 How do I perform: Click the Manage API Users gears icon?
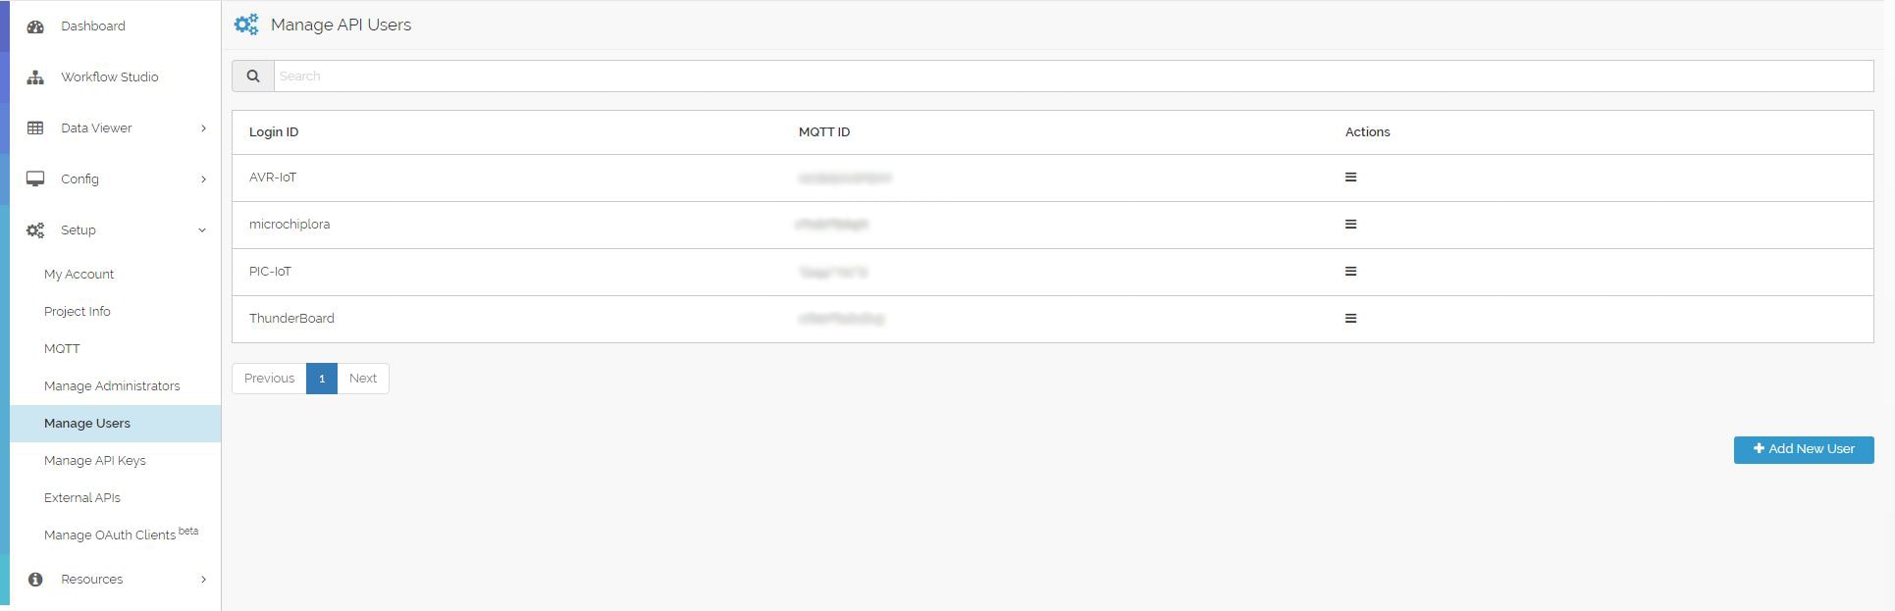pyautogui.click(x=245, y=24)
